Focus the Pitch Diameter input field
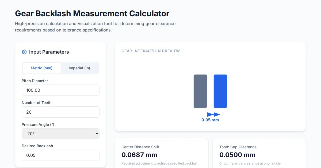 point(60,90)
